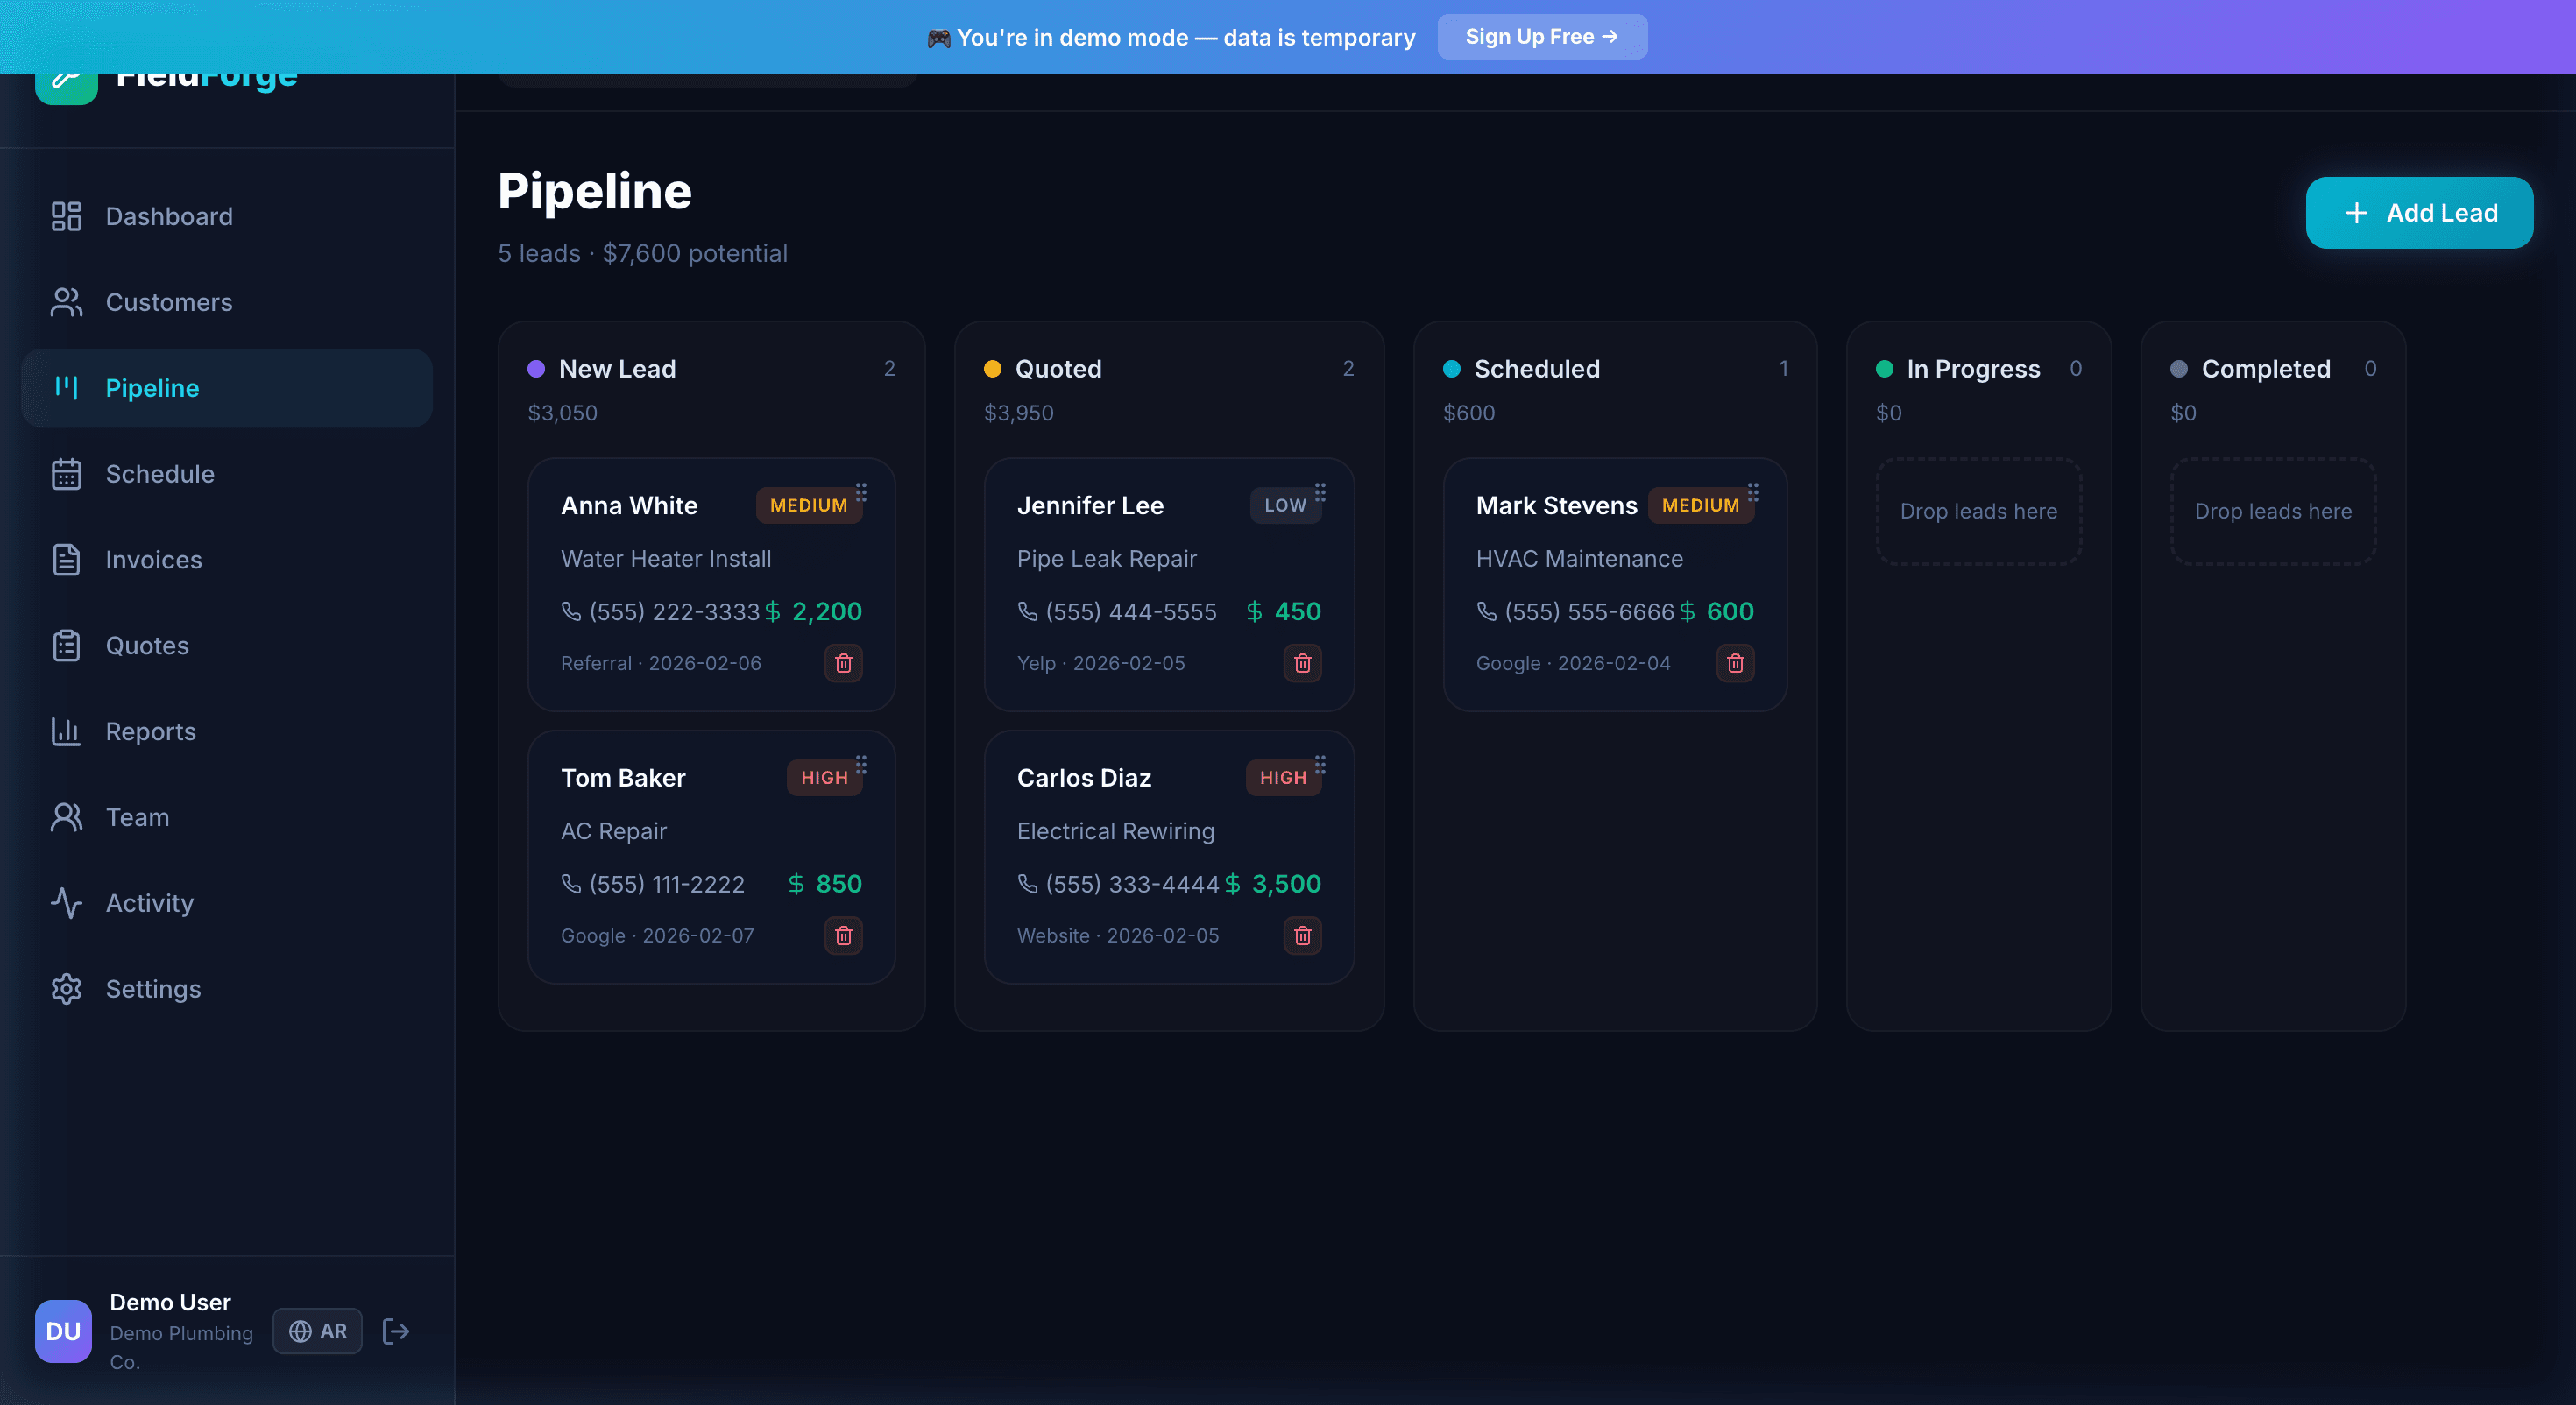Image resolution: width=2576 pixels, height=1405 pixels.
Task: Click the Sign Up Free button
Action: (1541, 36)
